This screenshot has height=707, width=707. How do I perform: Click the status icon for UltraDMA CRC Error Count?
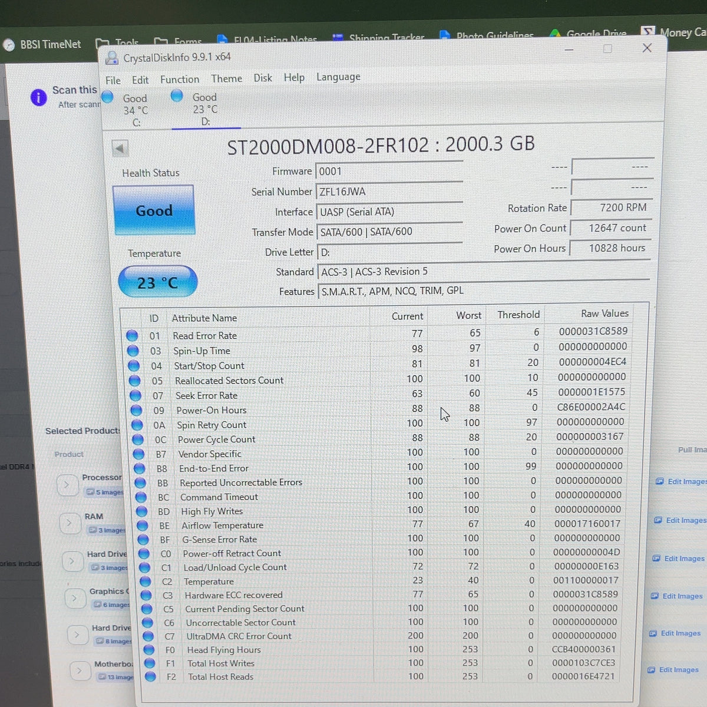click(148, 636)
